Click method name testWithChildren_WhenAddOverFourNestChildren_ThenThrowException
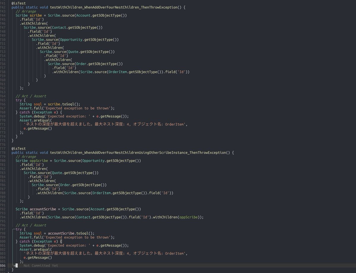Image resolution: width=356 pixels, height=273 pixels. (x=114, y=7)
